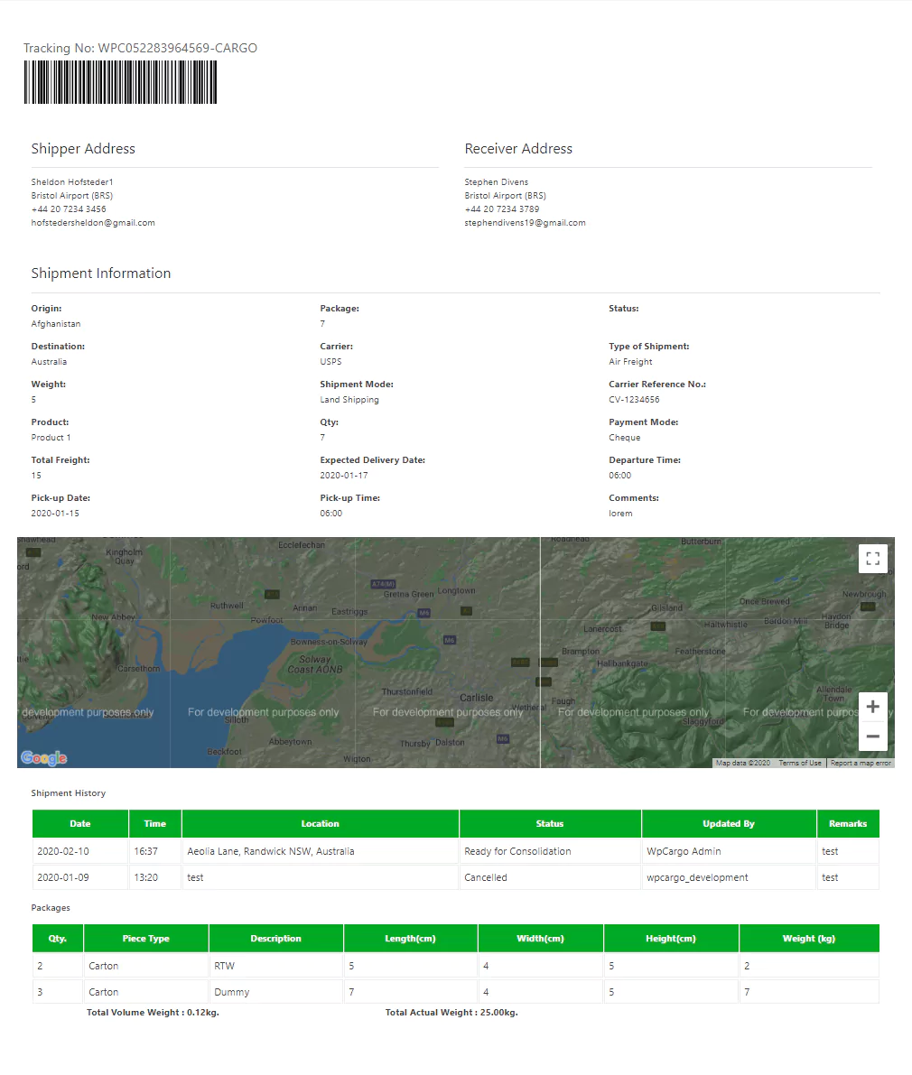Zoom in the map with plus button
The image size is (912, 1075).
pyautogui.click(x=873, y=707)
